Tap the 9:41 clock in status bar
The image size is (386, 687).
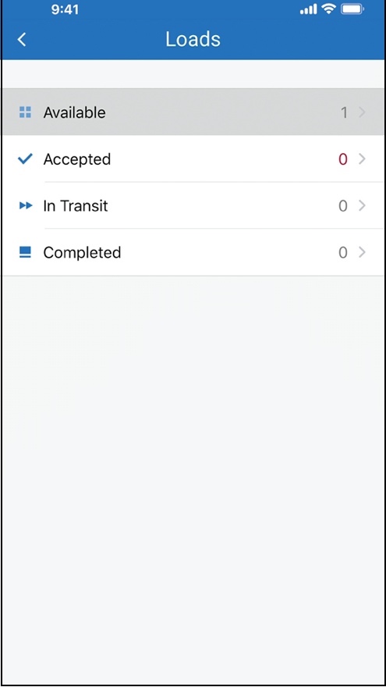65,9
